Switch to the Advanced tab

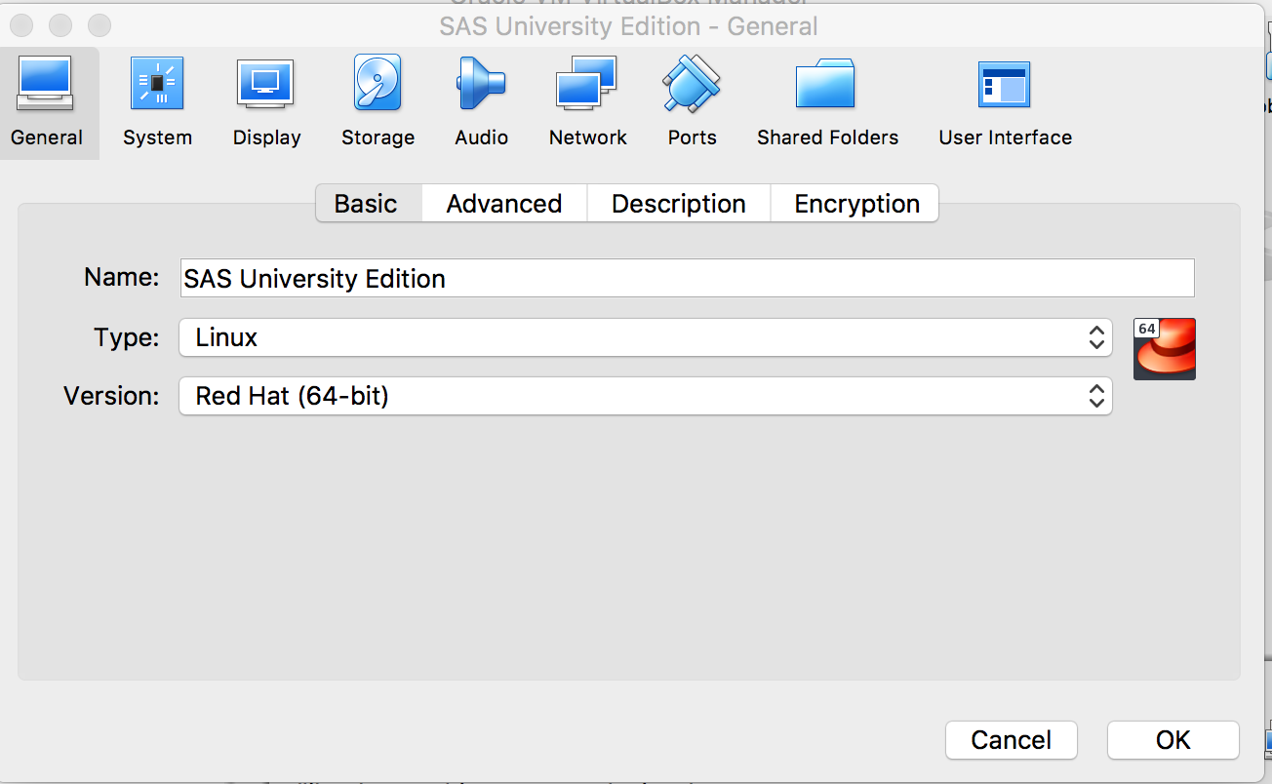[x=504, y=204]
